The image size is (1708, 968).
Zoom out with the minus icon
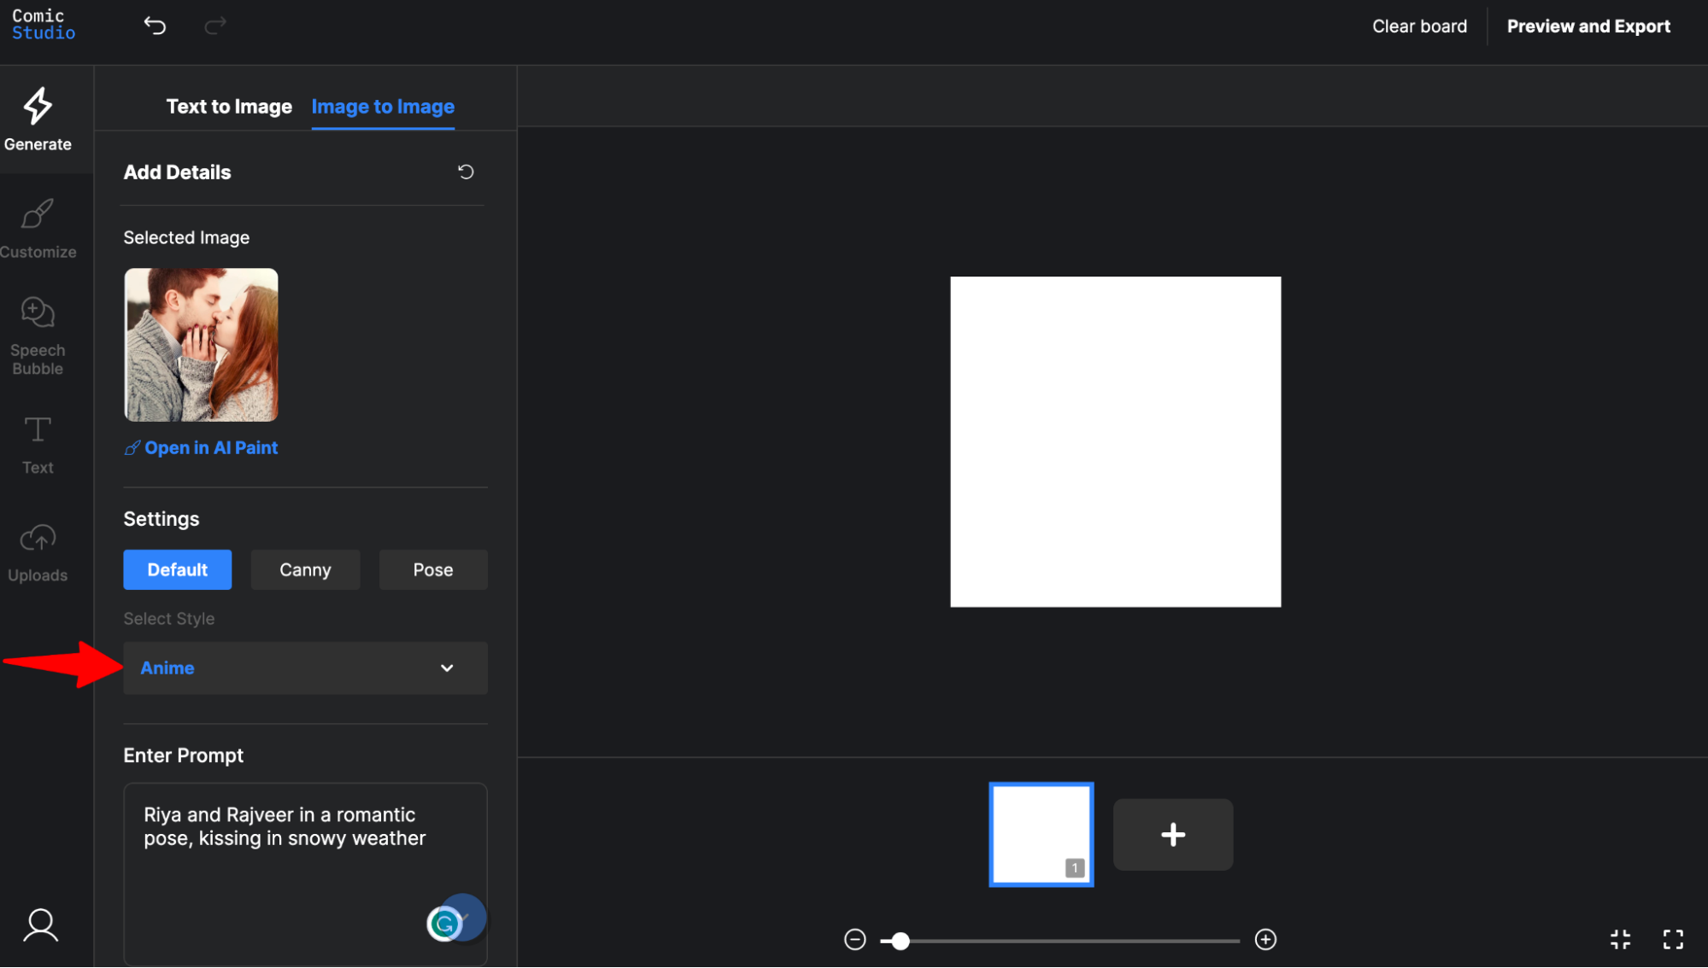click(855, 940)
